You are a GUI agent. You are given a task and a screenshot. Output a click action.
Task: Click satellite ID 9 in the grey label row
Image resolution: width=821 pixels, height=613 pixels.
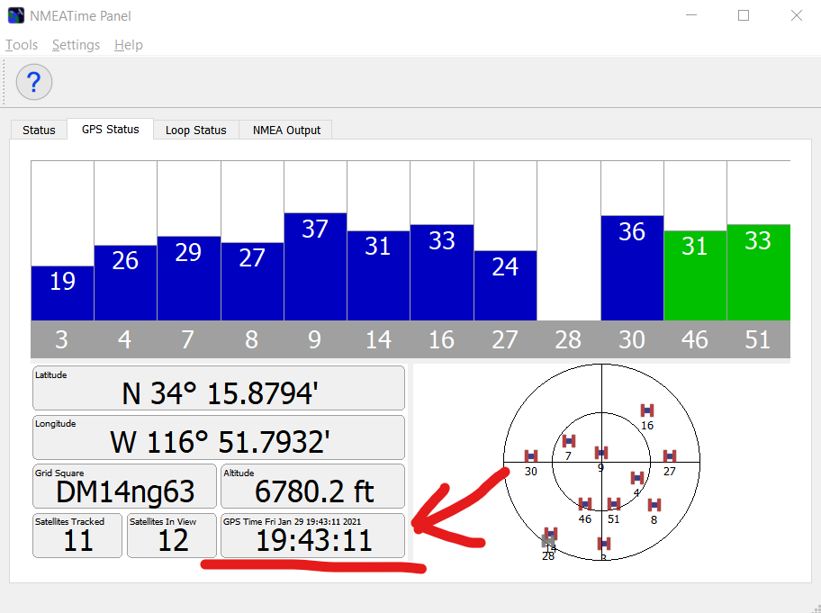tap(315, 339)
